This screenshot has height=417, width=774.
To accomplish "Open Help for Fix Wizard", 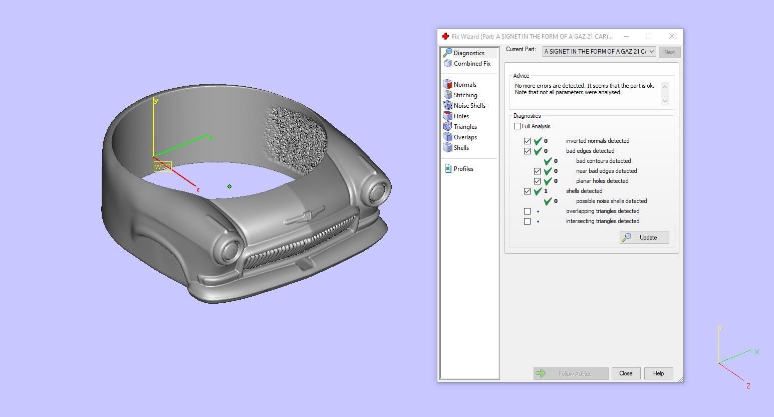I will coord(658,373).
